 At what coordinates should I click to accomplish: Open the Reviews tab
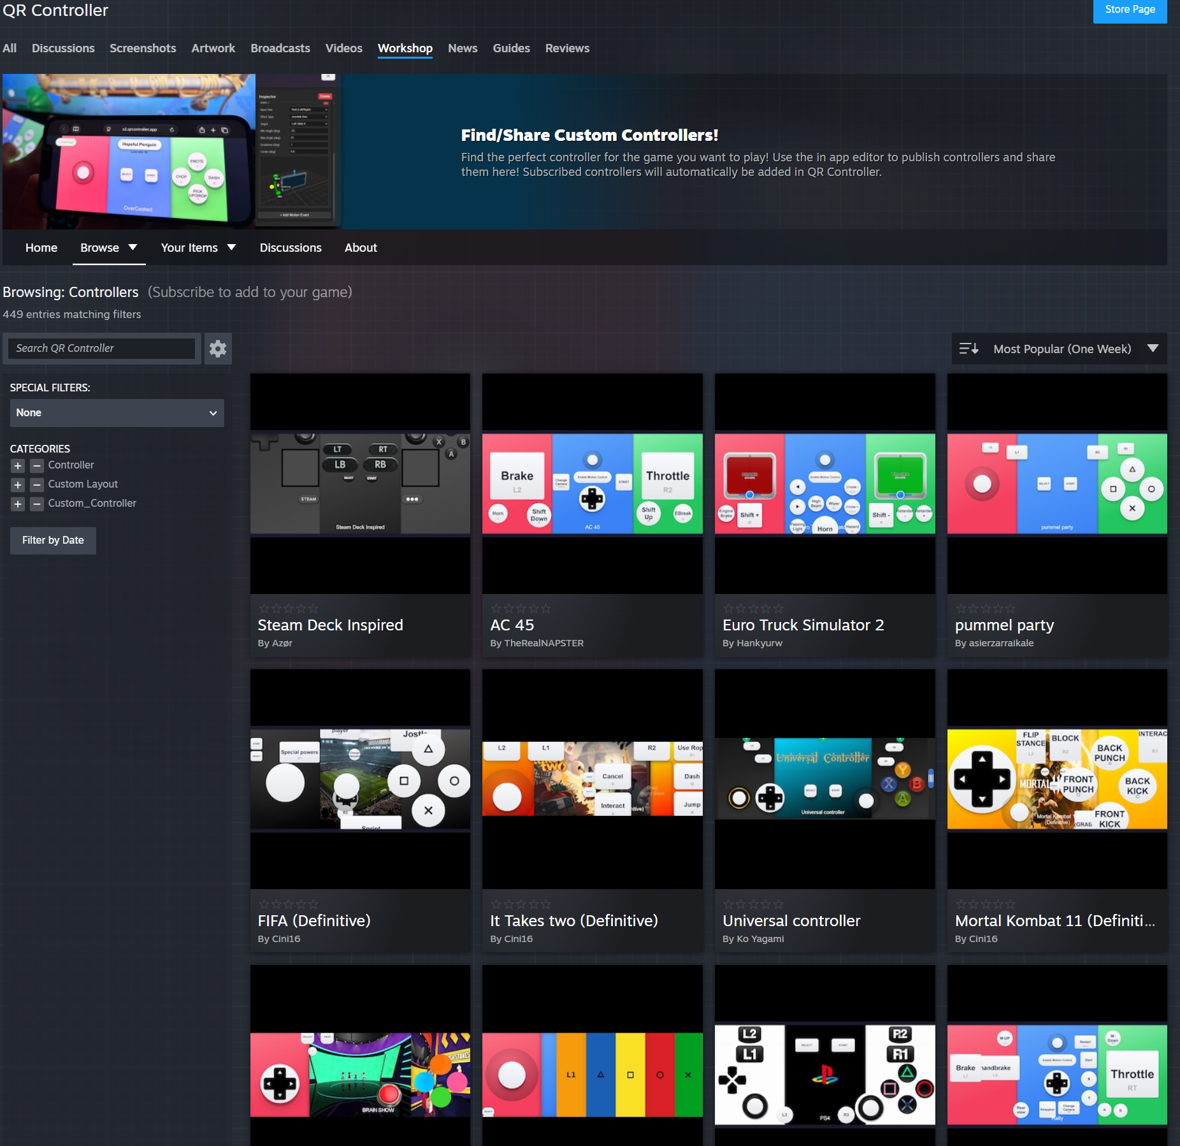click(567, 48)
